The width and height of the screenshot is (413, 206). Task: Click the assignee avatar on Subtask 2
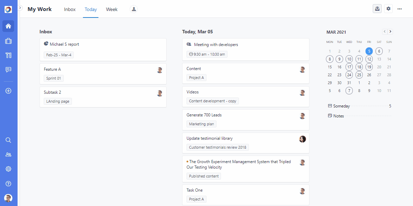pyautogui.click(x=160, y=93)
